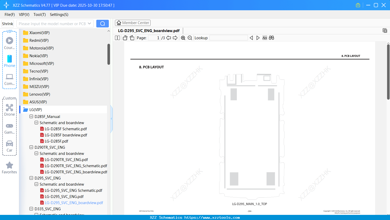This screenshot has height=220, width=390.
Task: Open the Game console category
Action: click(x=9, y=128)
